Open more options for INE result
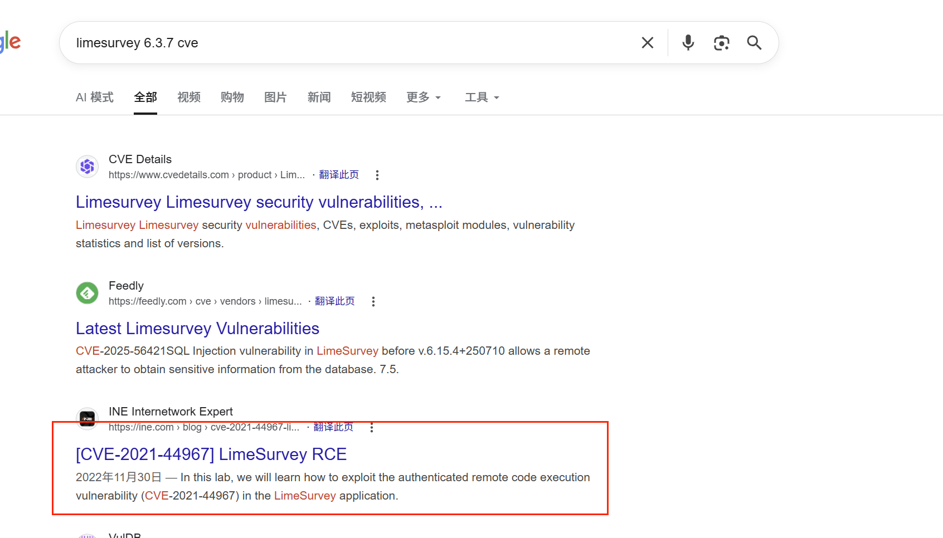Image resolution: width=943 pixels, height=538 pixels. [x=372, y=427]
